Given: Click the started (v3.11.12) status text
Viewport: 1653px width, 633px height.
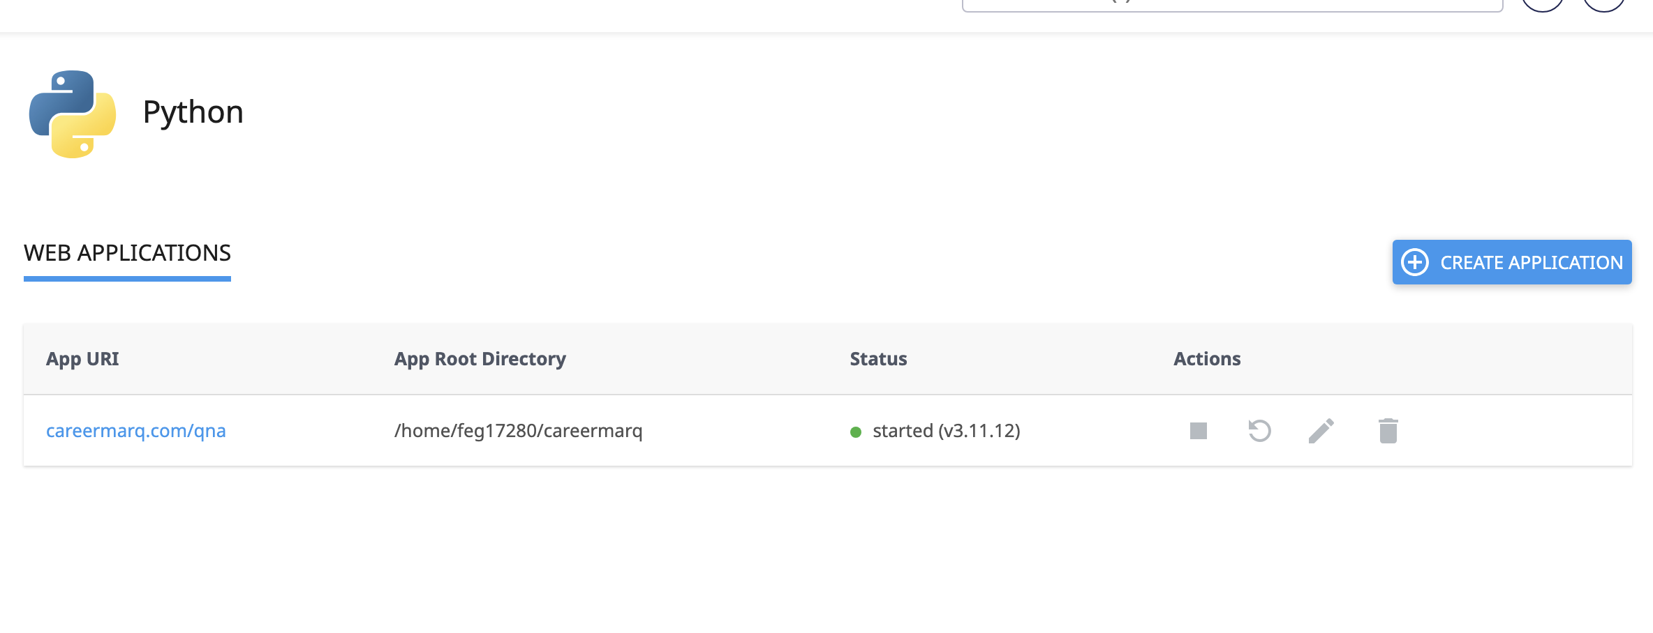Looking at the screenshot, I should 946,431.
